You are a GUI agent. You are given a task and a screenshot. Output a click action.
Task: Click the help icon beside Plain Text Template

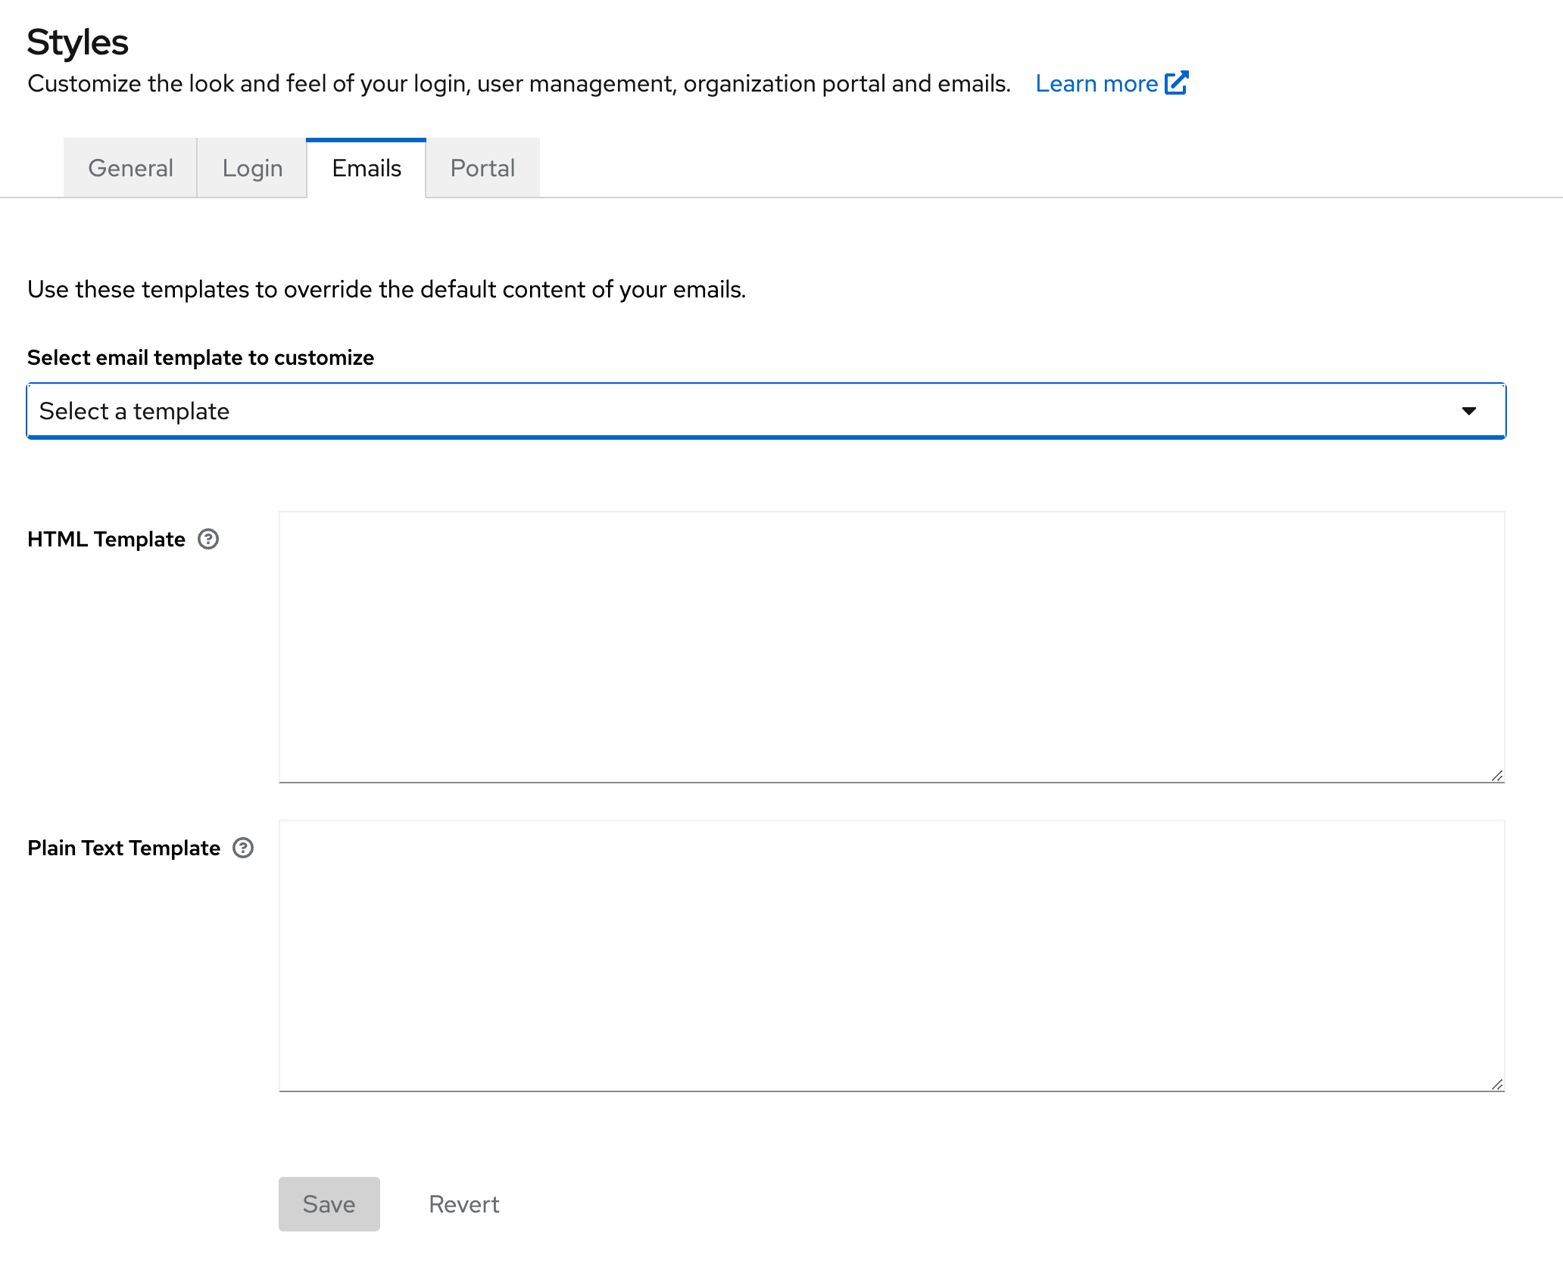pos(243,848)
